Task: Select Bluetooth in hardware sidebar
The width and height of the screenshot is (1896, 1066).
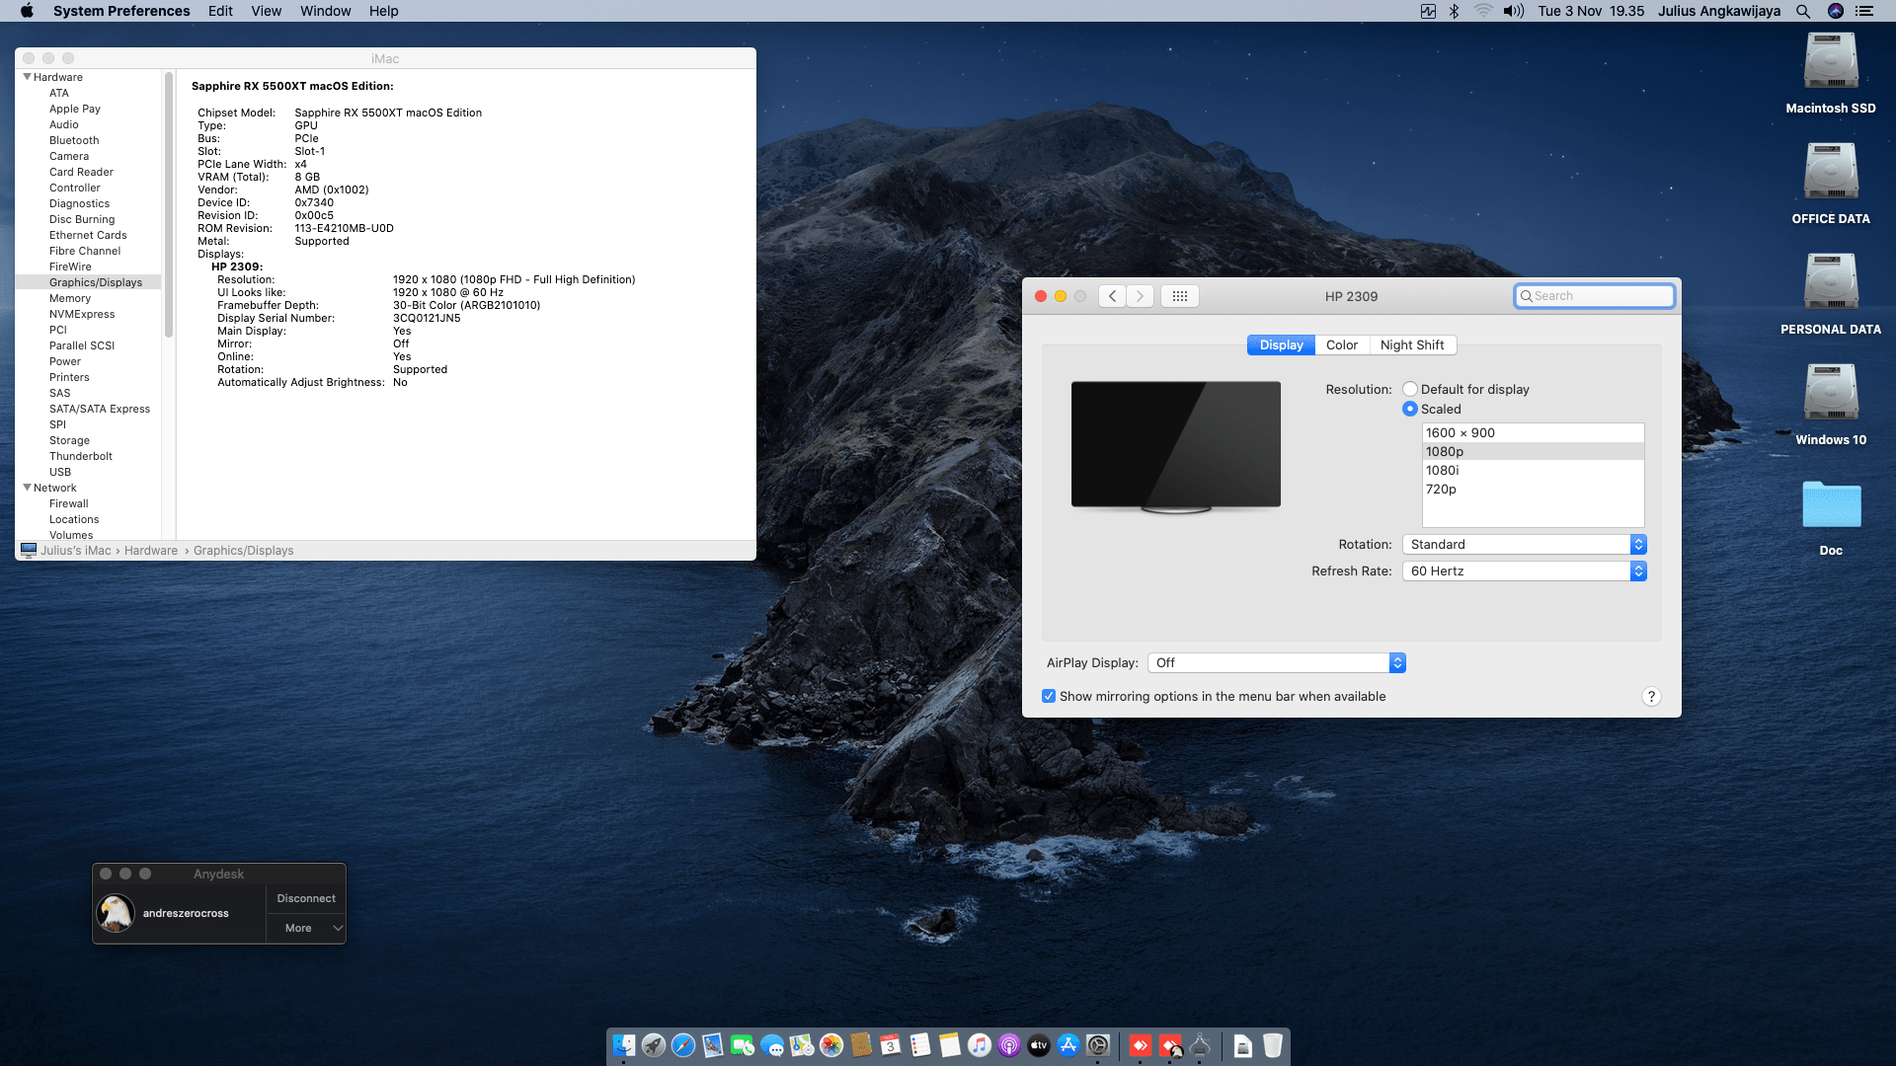Action: click(74, 140)
